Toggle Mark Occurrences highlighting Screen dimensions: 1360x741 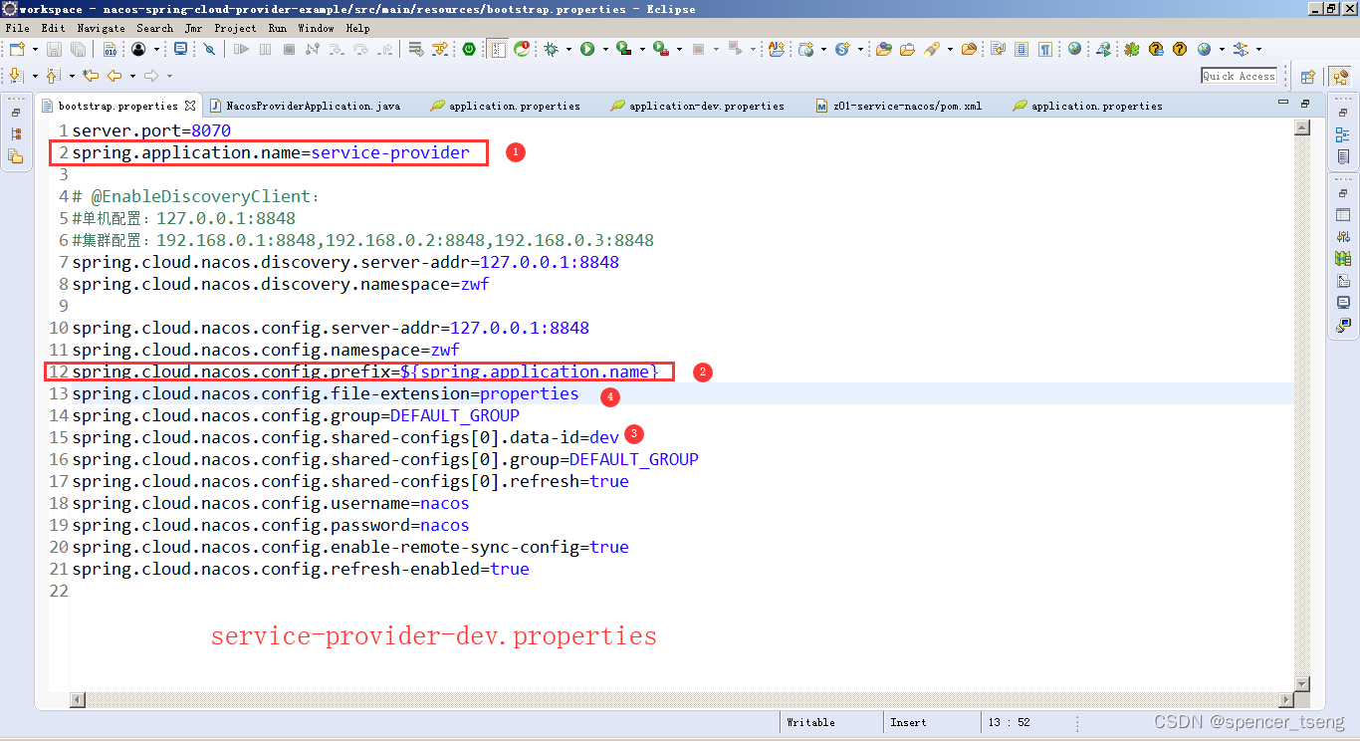click(1021, 48)
